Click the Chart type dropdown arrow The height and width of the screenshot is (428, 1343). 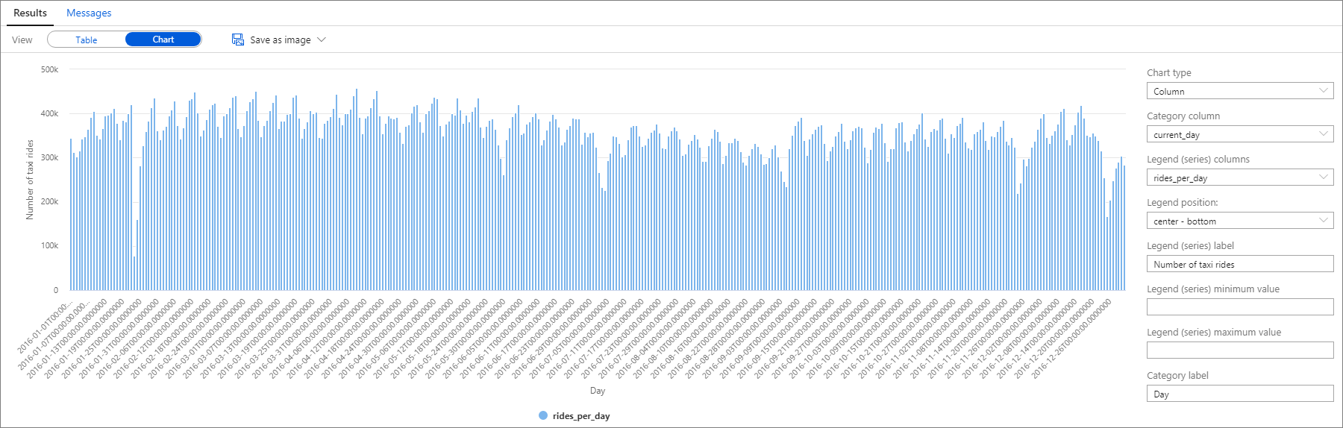[x=1324, y=91]
